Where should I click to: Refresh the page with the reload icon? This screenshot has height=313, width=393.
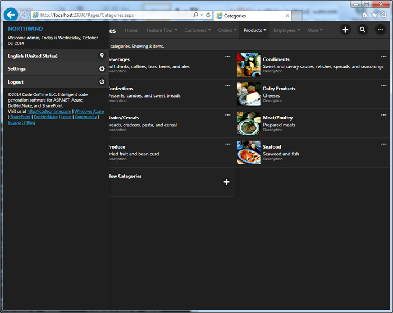[x=208, y=15]
